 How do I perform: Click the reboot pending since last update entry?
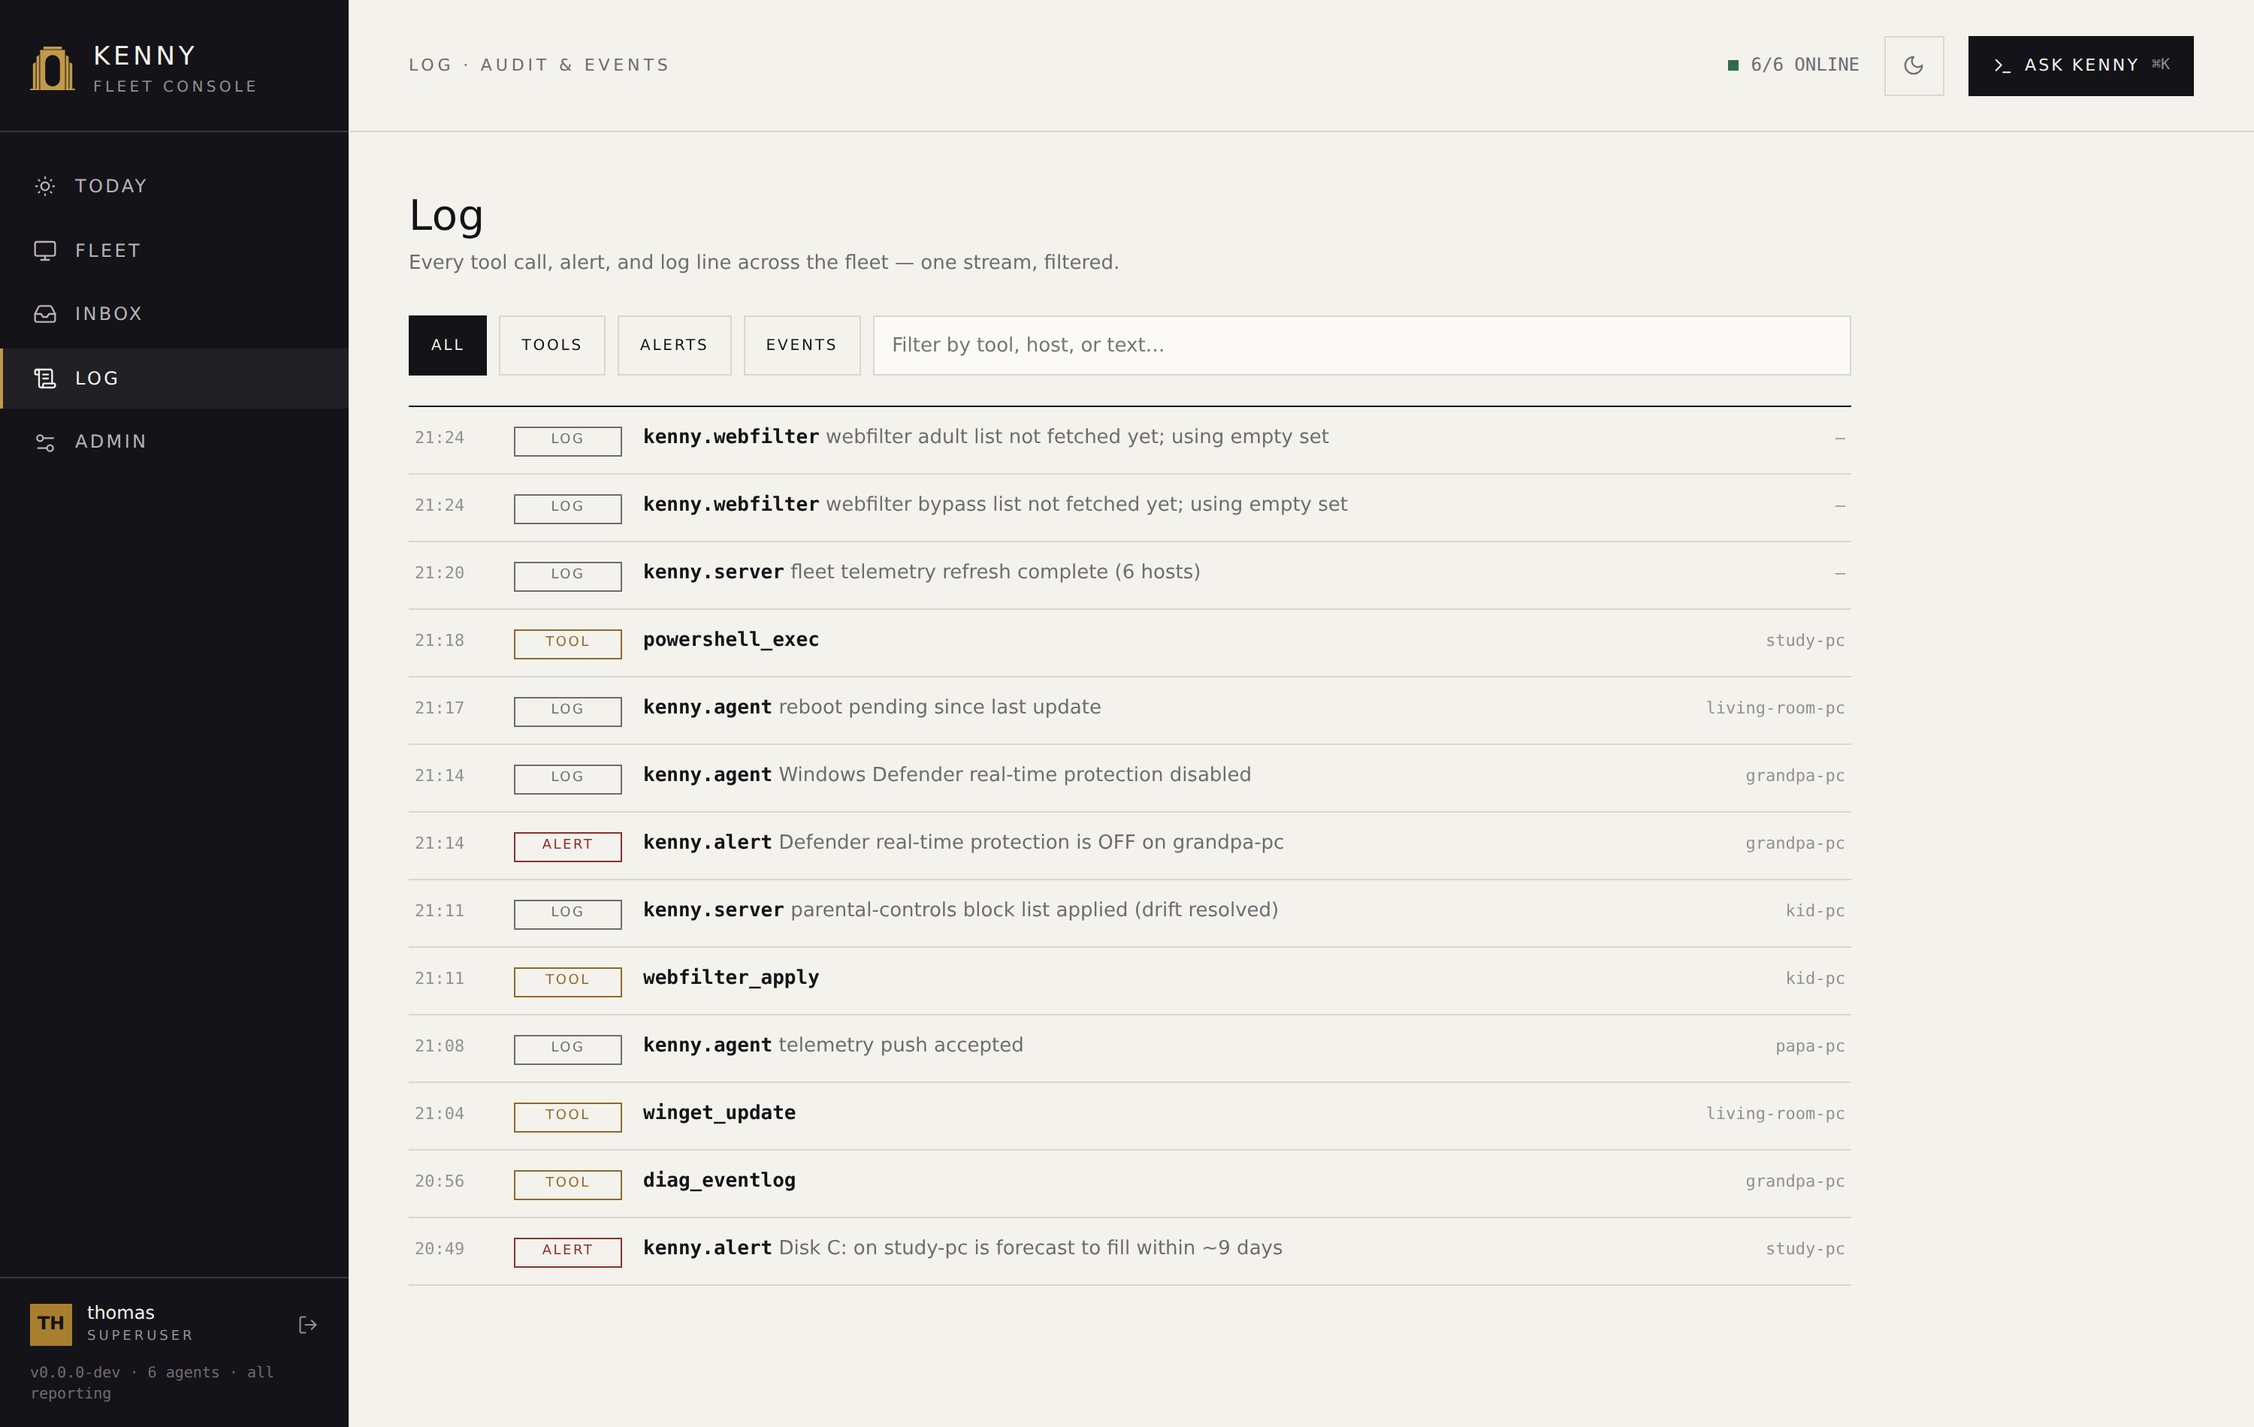[x=1129, y=710]
